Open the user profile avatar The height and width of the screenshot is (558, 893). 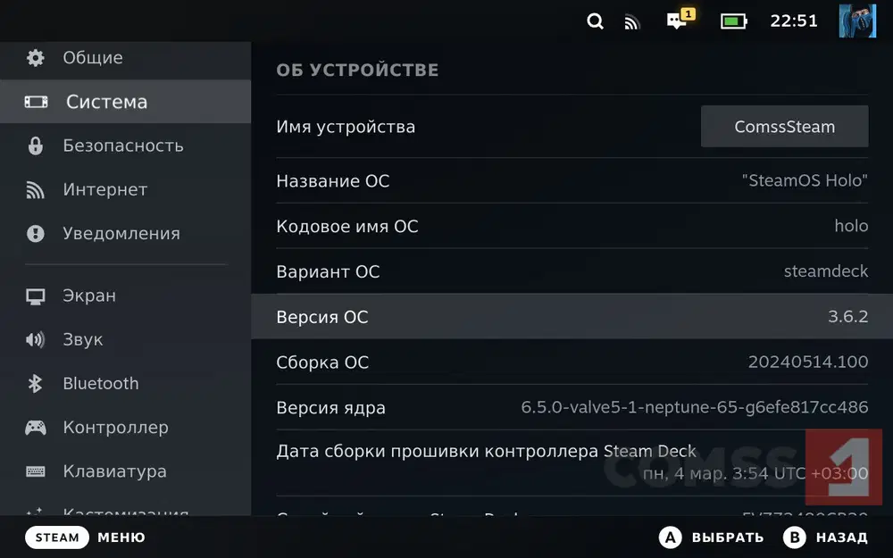(x=856, y=21)
